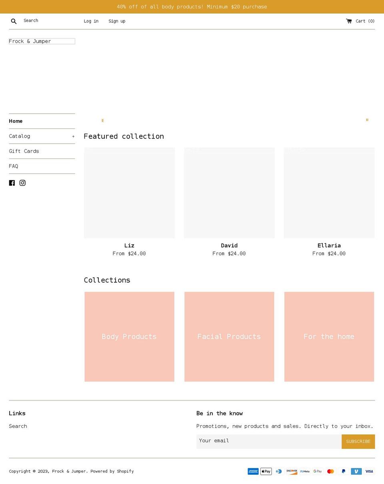Open the Liz product thumbnail

click(129, 193)
